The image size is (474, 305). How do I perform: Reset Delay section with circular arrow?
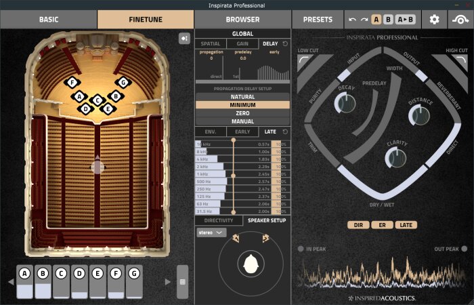285,44
